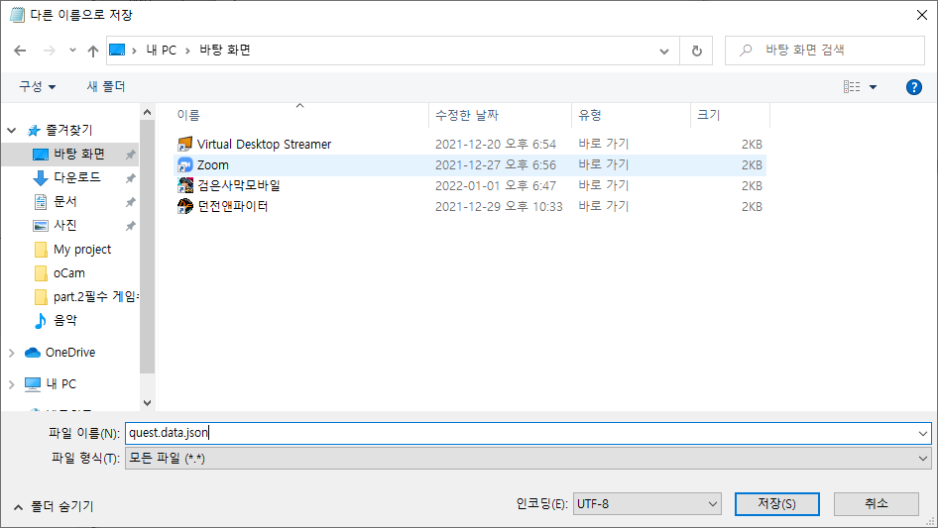Expand the '내 PC' tree node
938x528 pixels.
coord(11,384)
